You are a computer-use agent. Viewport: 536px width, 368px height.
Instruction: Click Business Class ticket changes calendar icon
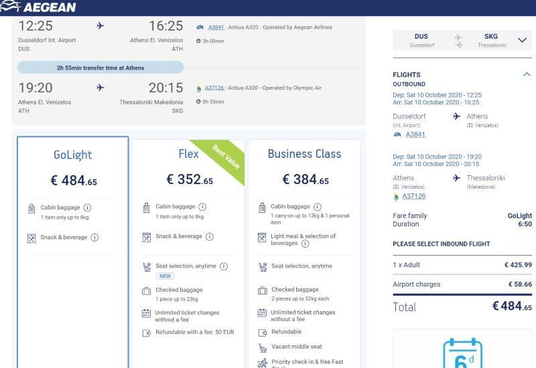tap(262, 312)
